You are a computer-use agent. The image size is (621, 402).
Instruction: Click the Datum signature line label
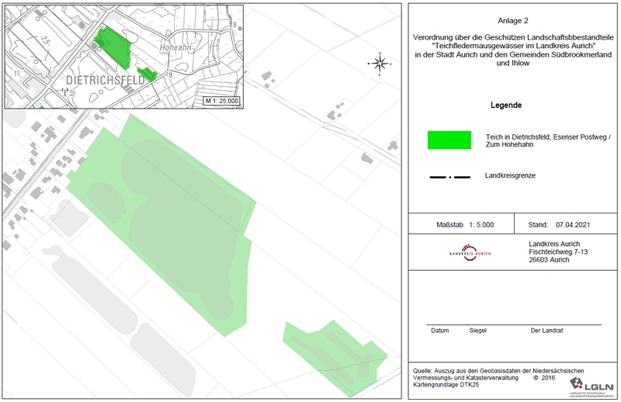coord(440,331)
